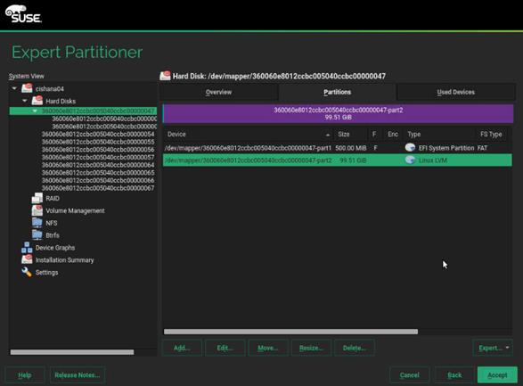Image resolution: width=523 pixels, height=386 pixels.
Task: Select disk ending 00000055 in tree
Action: click(x=98, y=142)
